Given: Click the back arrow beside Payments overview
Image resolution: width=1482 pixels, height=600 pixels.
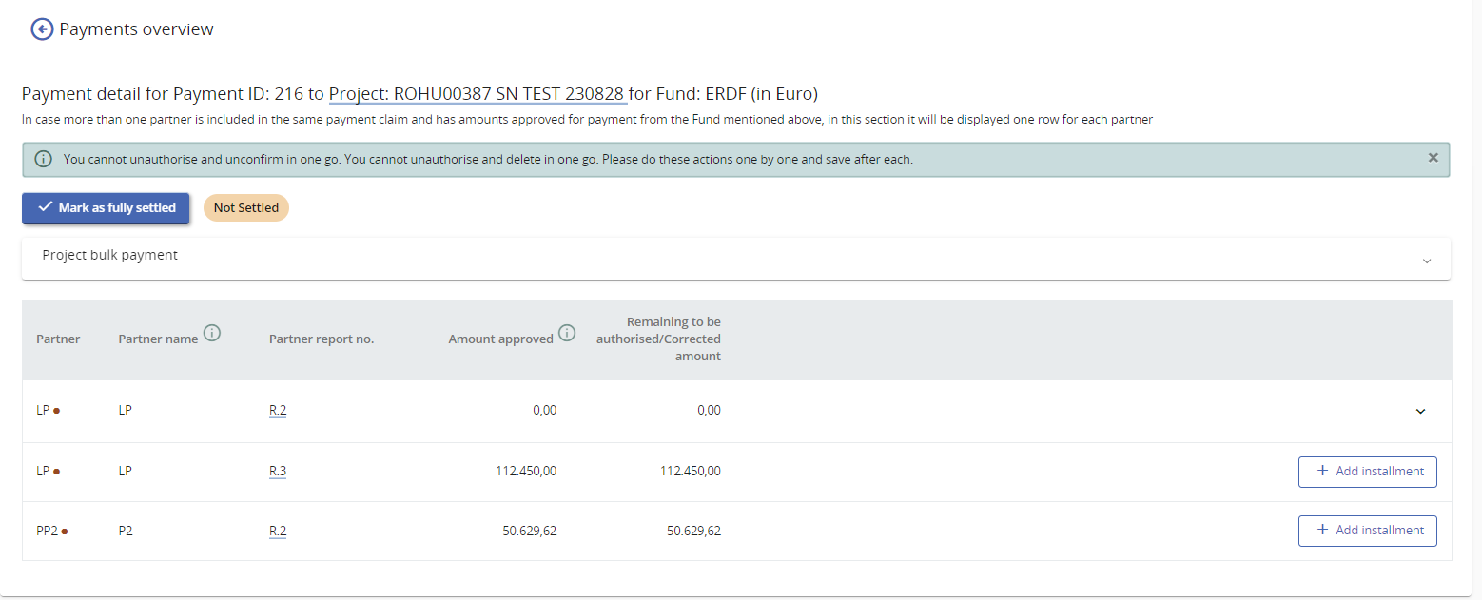Looking at the screenshot, I should pyautogui.click(x=42, y=29).
